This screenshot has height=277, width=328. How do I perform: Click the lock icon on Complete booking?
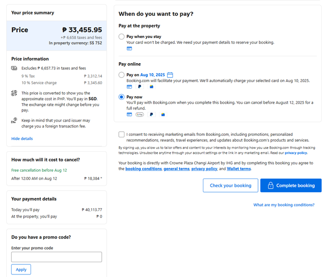(x=270, y=186)
